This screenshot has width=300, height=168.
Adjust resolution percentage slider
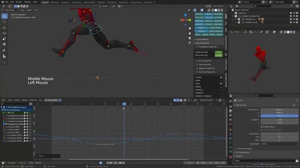click(x=279, y=116)
